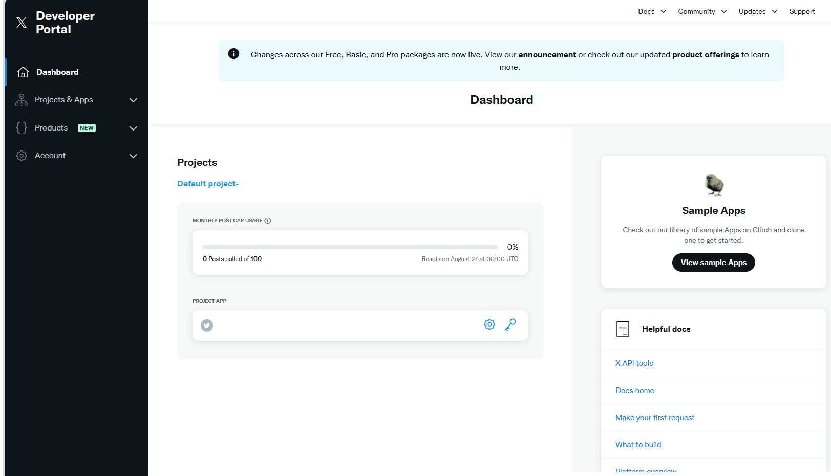Screen dimensions: 831x476
Task: Click the PROJECT APP label
Action: 209,301
